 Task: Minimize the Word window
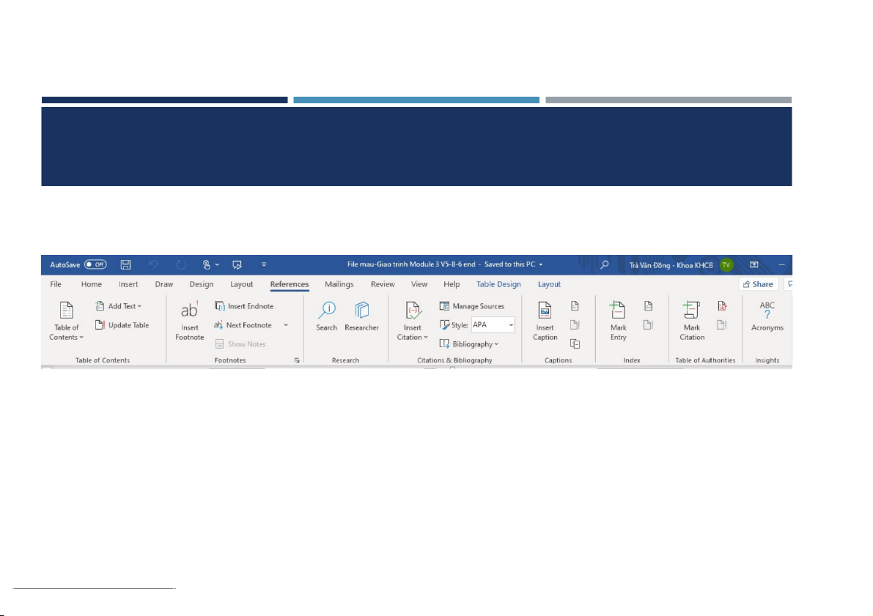[x=781, y=265]
